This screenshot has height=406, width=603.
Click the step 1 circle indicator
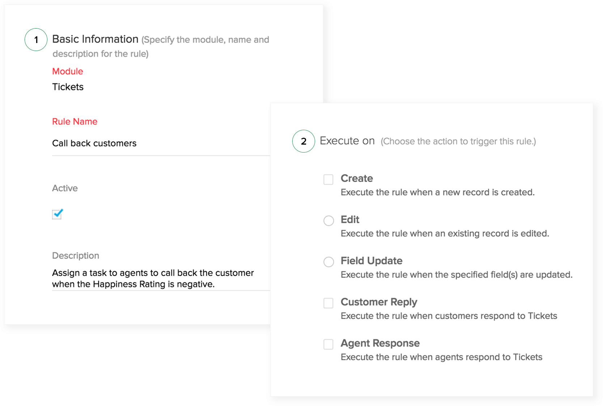(x=35, y=40)
